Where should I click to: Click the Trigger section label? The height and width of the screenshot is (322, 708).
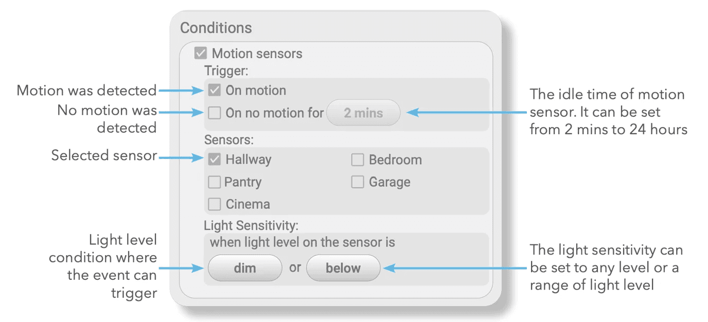(x=226, y=71)
